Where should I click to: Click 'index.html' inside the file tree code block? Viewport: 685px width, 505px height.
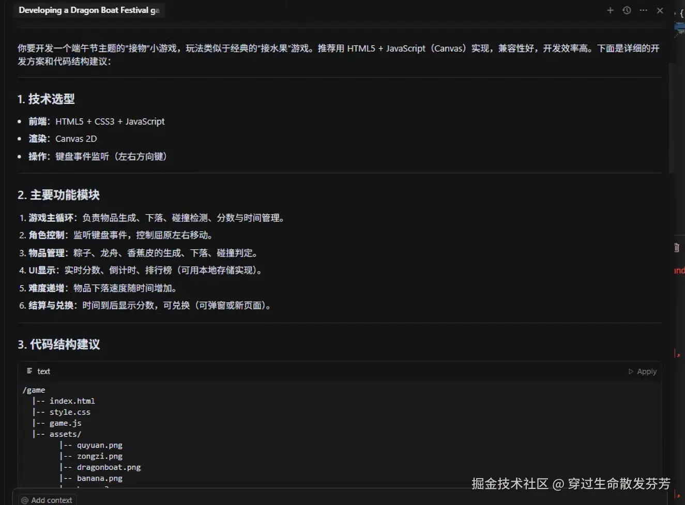72,401
